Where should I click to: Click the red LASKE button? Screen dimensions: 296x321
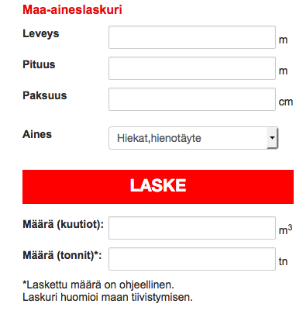(x=158, y=187)
